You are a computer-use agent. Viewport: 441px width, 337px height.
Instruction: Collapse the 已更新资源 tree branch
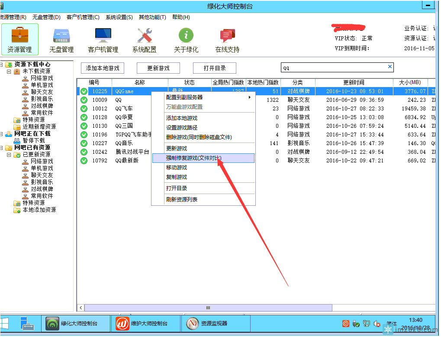pos(9,155)
